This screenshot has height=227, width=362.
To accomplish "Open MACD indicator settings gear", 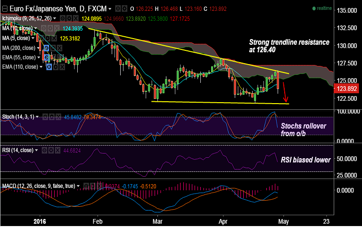I will tap(92, 186).
